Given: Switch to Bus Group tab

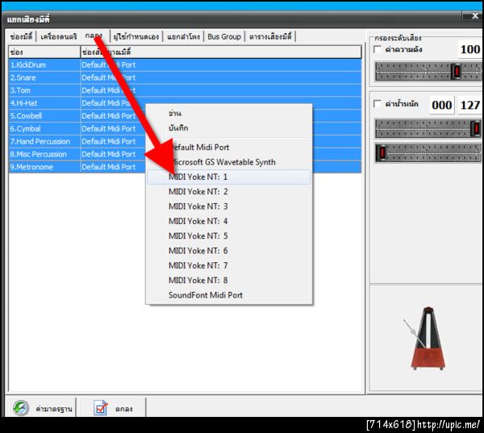Looking at the screenshot, I should pyautogui.click(x=224, y=37).
